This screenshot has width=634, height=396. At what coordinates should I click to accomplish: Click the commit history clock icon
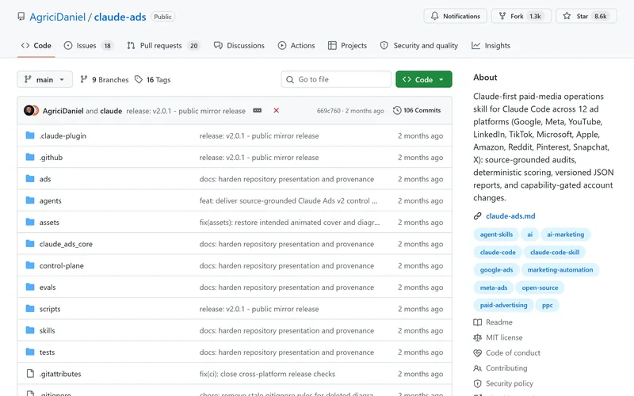point(397,110)
